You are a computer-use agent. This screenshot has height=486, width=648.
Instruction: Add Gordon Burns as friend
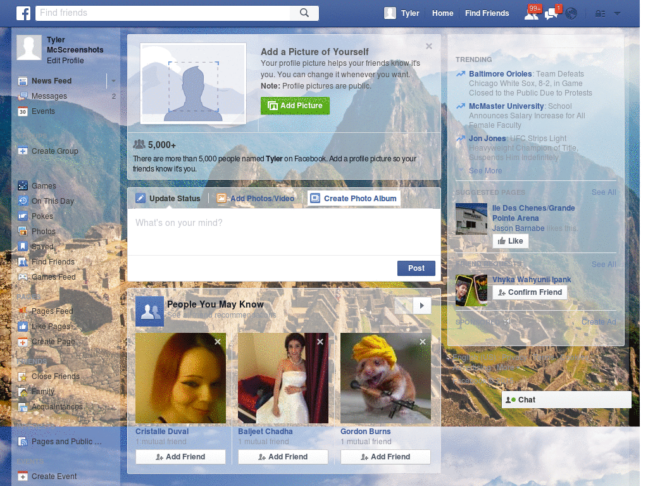point(385,457)
